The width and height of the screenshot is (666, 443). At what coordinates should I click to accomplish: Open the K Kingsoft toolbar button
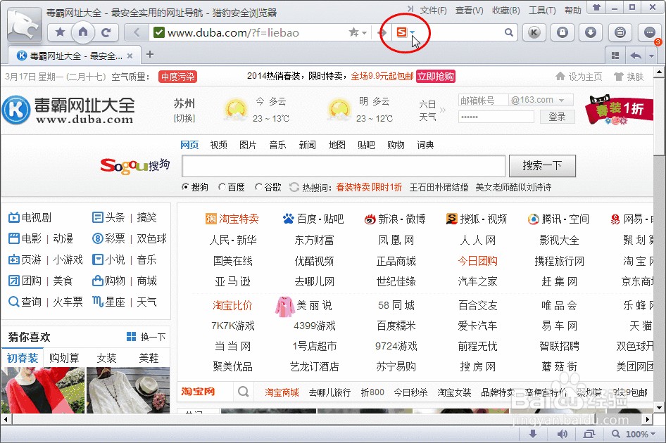[534, 32]
